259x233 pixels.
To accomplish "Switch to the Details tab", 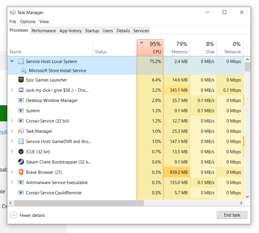I will tap(123, 31).
